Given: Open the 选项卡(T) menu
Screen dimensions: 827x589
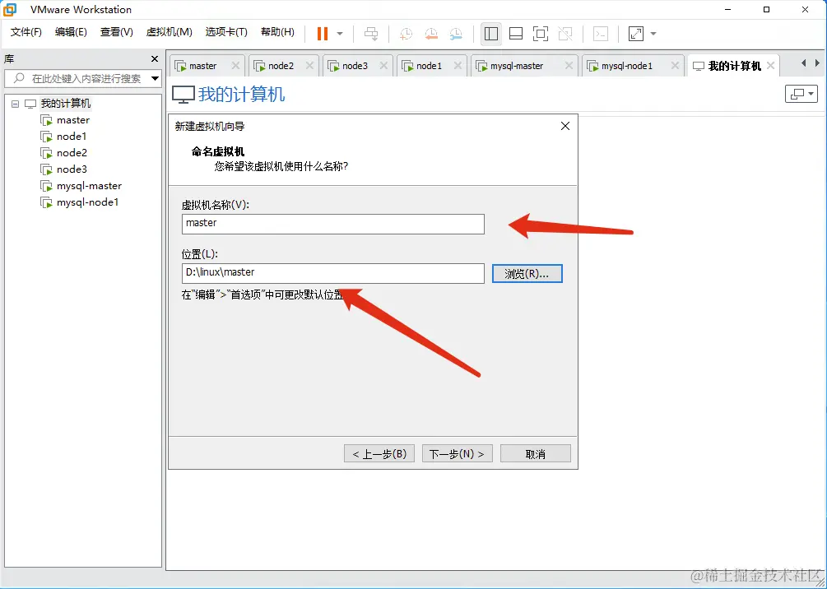Looking at the screenshot, I should pos(226,32).
